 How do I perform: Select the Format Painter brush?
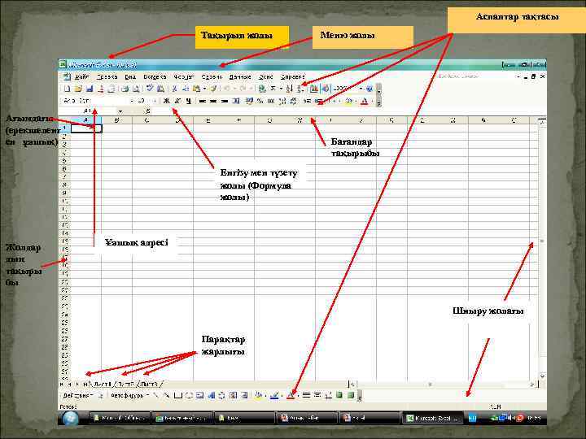213,89
